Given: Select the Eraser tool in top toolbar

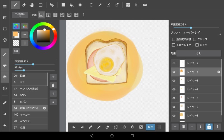Looking at the screenshot, I should tap(24, 5).
